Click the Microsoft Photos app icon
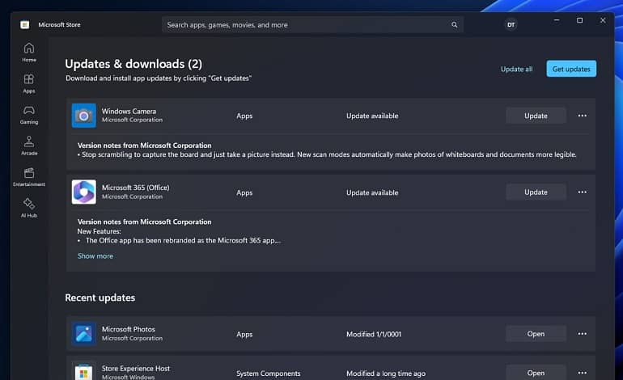The width and height of the screenshot is (623, 380). click(x=84, y=334)
